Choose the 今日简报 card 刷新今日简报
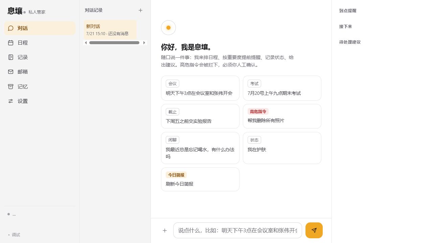Screen dimensions: 433x243 (200, 179)
